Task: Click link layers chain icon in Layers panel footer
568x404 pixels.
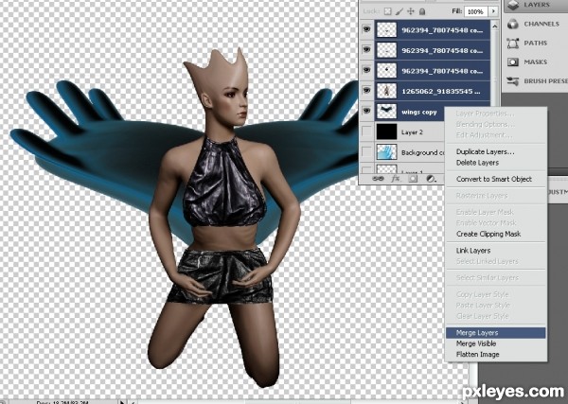Action: [x=378, y=179]
